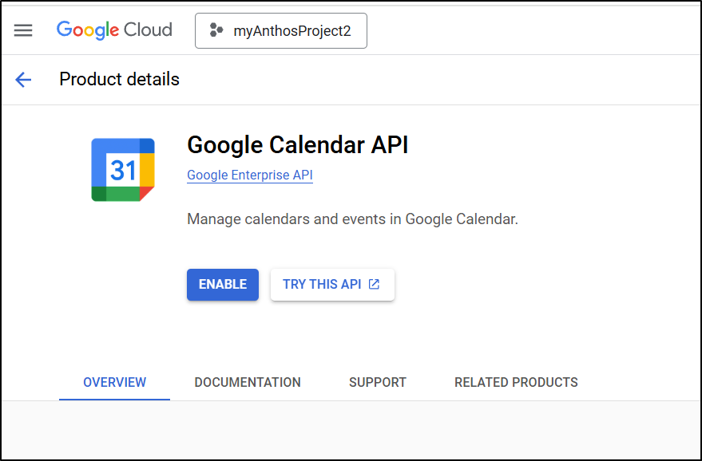The width and height of the screenshot is (702, 461).
Task: Open the myAnthosProject2 project selector
Action: click(x=280, y=30)
